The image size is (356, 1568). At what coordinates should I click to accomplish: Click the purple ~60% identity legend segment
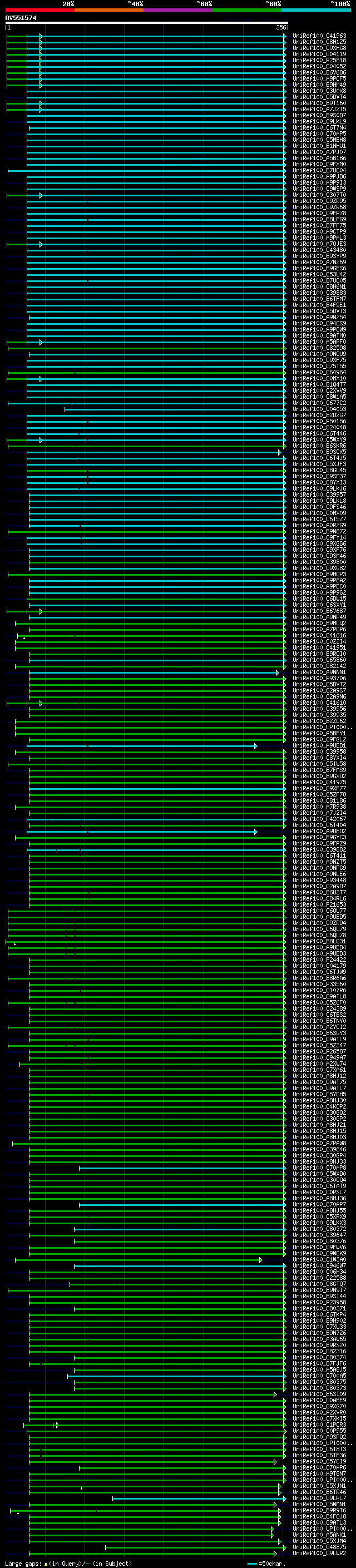pos(177,10)
